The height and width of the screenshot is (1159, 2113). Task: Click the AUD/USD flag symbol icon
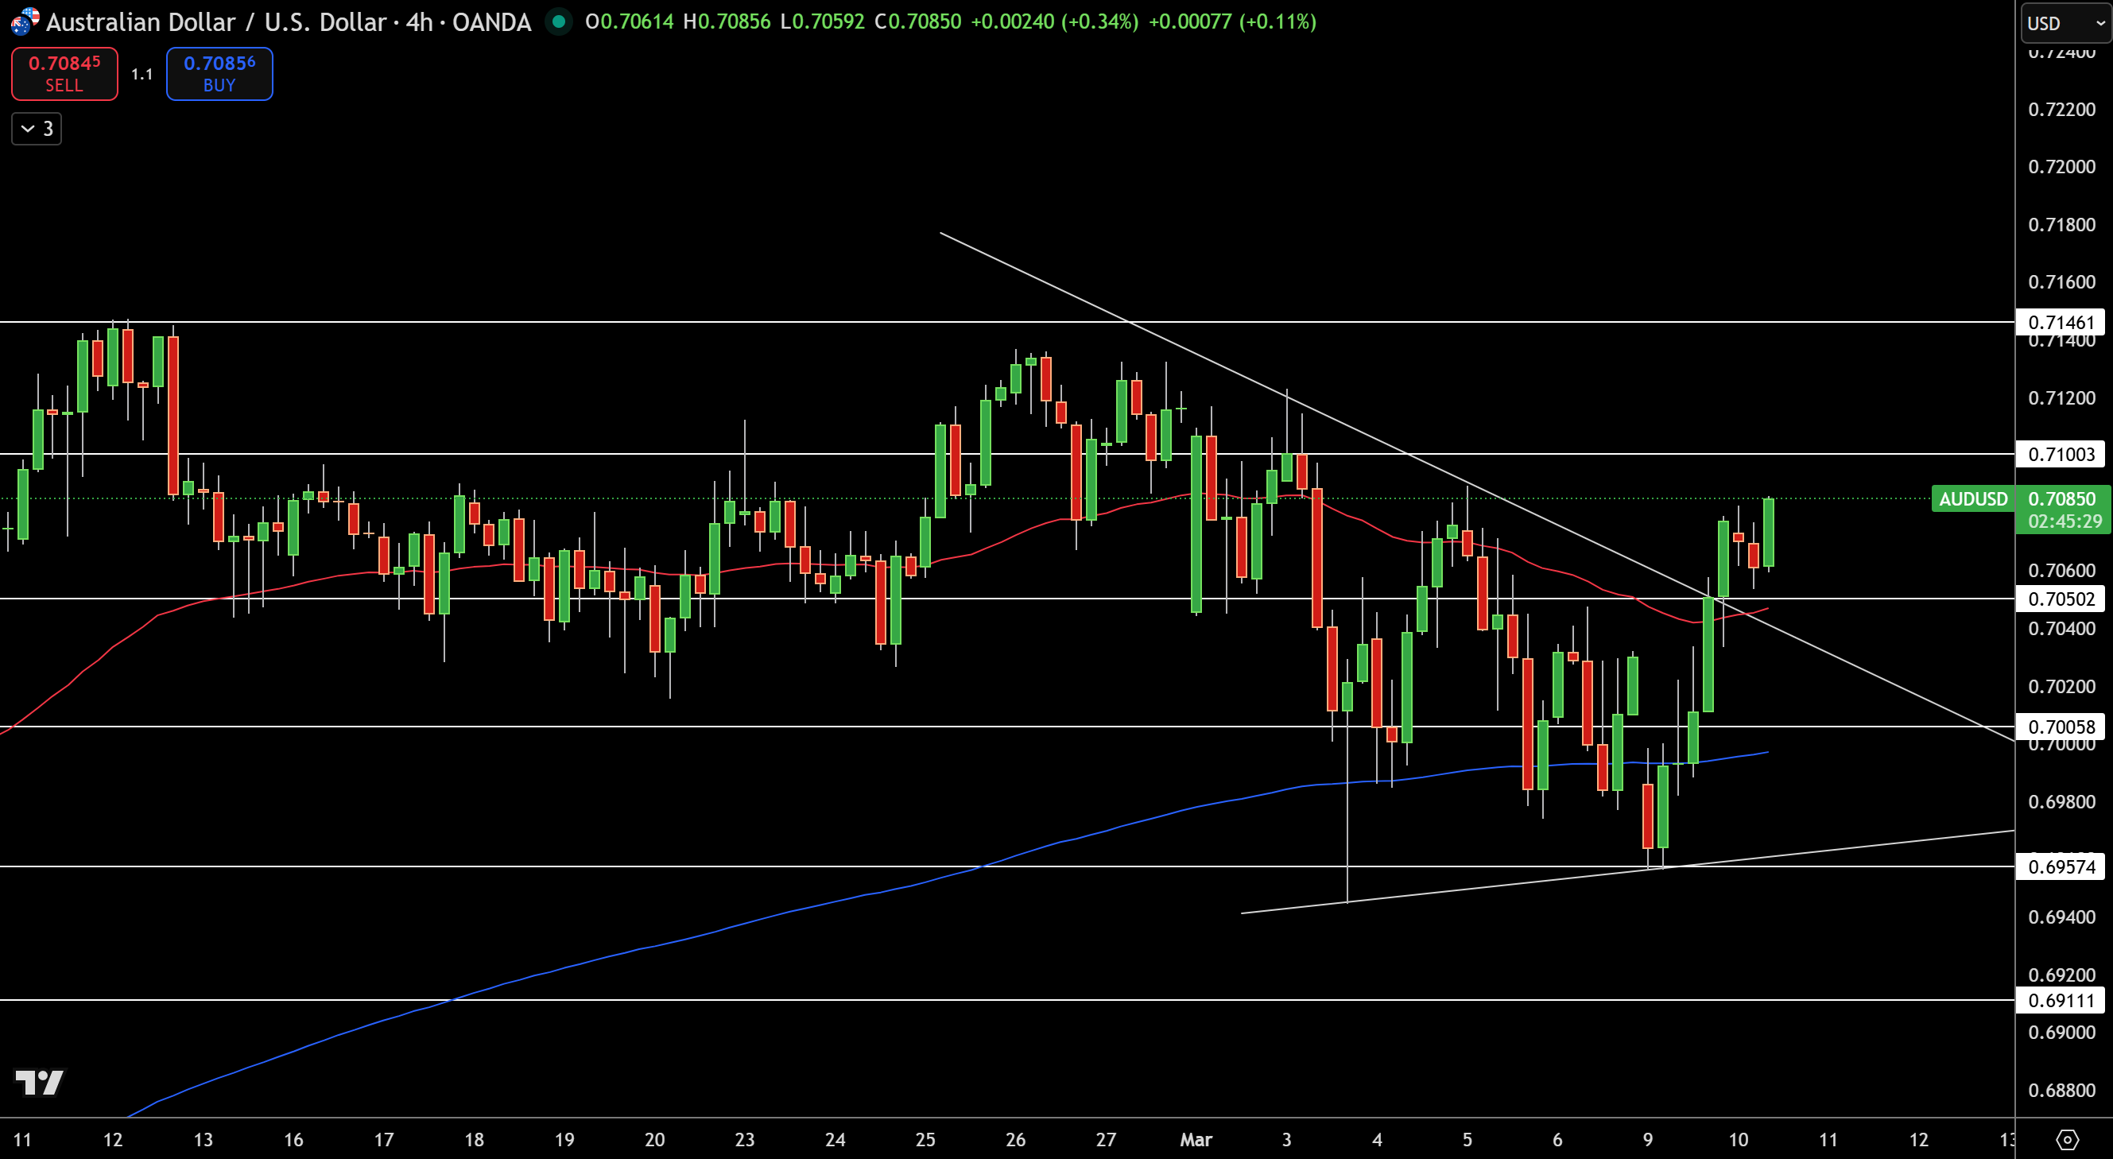pyautogui.click(x=25, y=21)
